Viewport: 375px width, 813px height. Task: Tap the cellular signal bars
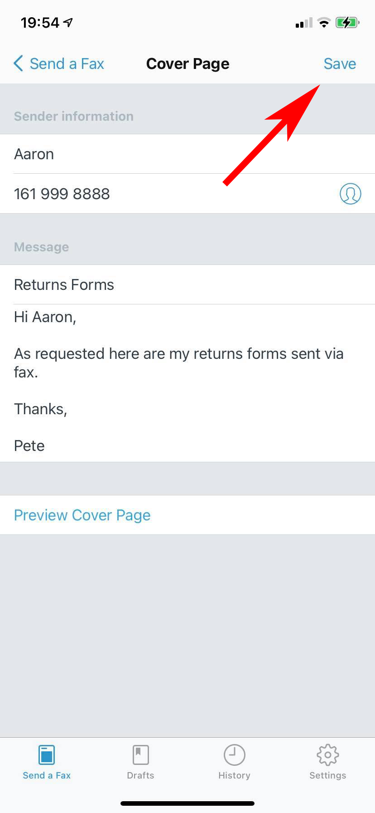303,23
